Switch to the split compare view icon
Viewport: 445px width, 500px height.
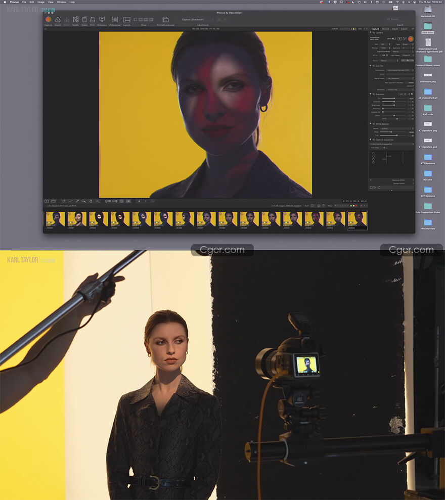pyautogui.click(x=47, y=201)
